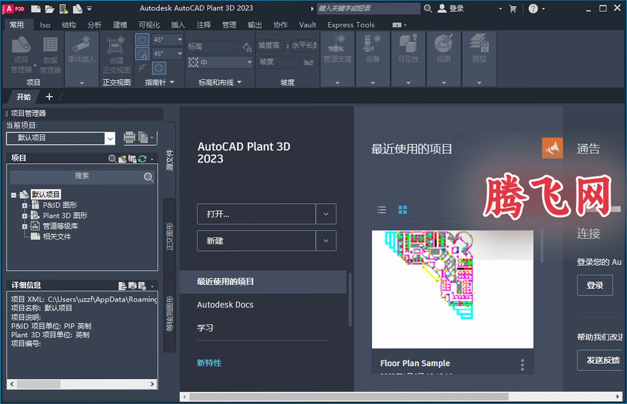This screenshot has height=404, width=627.
Task: Open the 设备 equipment panel
Action: (x=373, y=59)
